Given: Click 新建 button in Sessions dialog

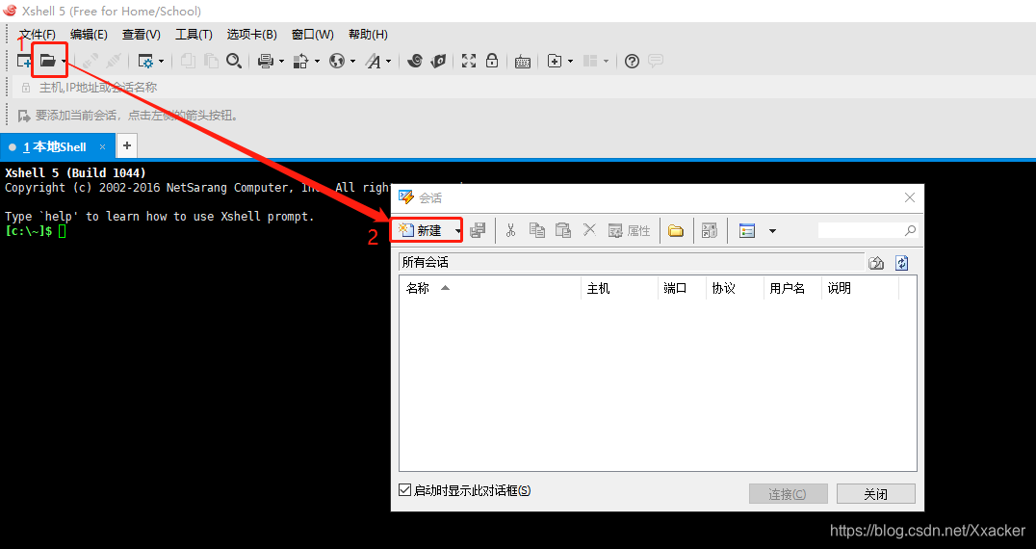Looking at the screenshot, I should pos(420,230).
